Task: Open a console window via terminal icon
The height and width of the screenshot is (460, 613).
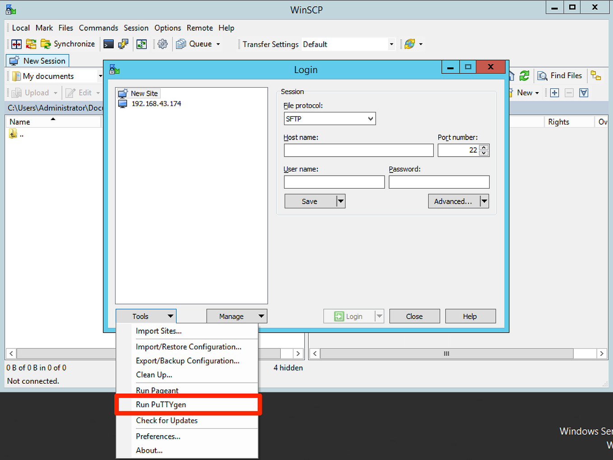Action: pyautogui.click(x=108, y=44)
